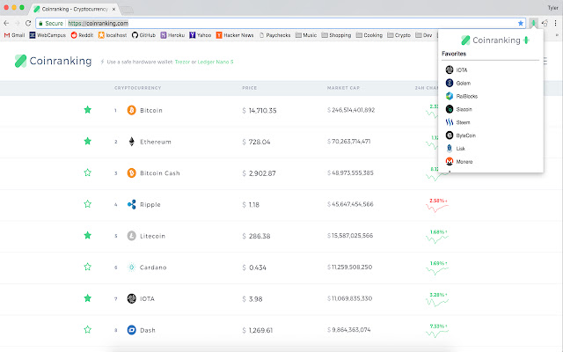Expand the Crypto bookmarks folder
Viewport: 563px width, 352px height.
point(398,35)
